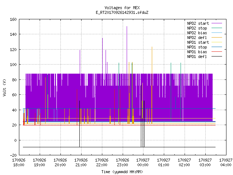Click the 'Voltages for MEX' chart title
Image resolution: width=233 pixels, height=175 pixels.
pyautogui.click(x=122, y=8)
